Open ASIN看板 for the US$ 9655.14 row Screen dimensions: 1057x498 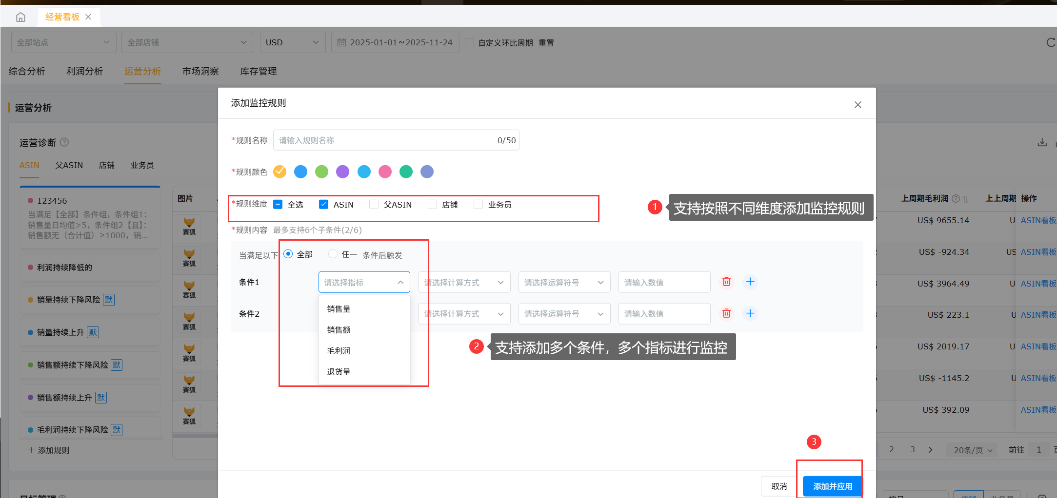(x=1038, y=220)
